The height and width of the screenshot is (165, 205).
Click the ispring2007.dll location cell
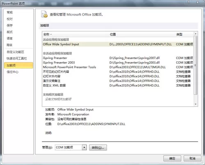click(134, 58)
